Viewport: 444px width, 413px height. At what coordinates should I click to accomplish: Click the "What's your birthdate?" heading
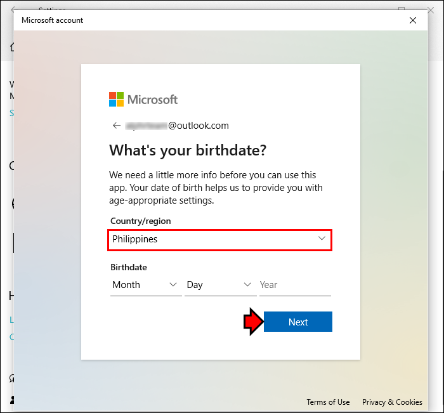[188, 150]
